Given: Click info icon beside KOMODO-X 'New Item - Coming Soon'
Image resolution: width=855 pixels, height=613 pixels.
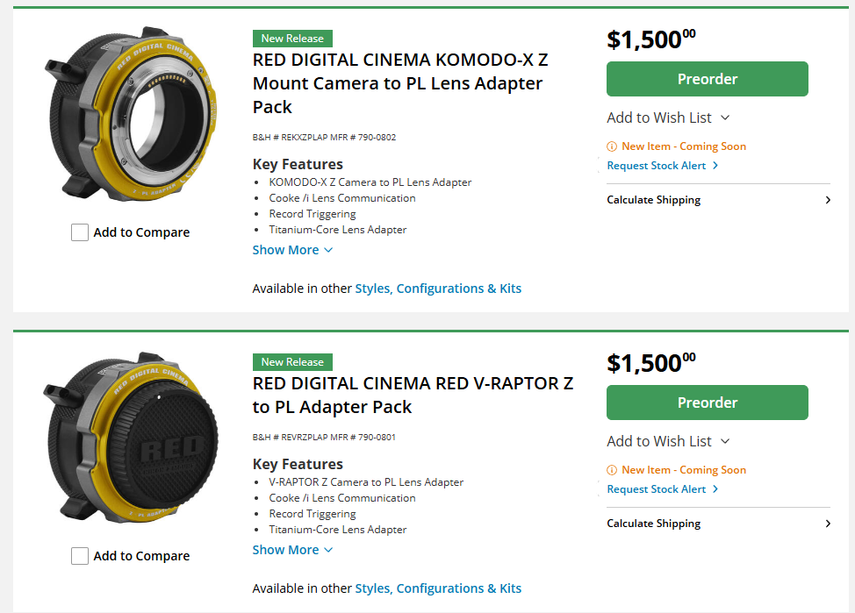Looking at the screenshot, I should [x=612, y=146].
